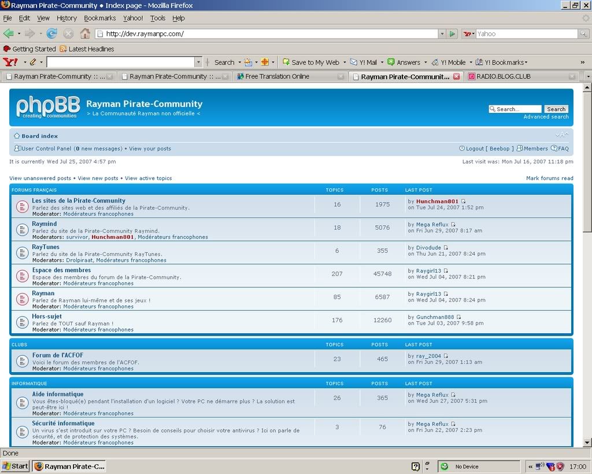This screenshot has width=592, height=474.
Task: Click the Yahoo toolbar pencil icon
Action: (x=33, y=62)
